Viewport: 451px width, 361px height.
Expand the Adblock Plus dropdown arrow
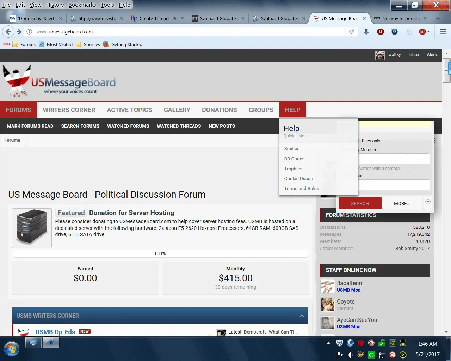(429, 32)
